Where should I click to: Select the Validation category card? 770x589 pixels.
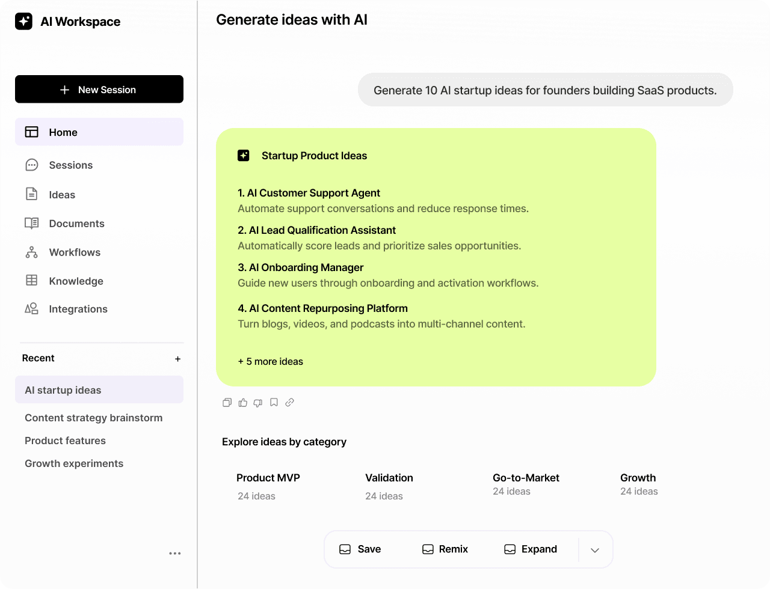tap(389, 486)
